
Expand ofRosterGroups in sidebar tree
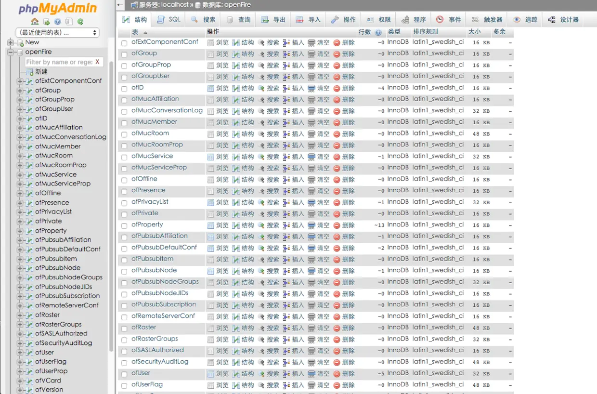(x=20, y=325)
